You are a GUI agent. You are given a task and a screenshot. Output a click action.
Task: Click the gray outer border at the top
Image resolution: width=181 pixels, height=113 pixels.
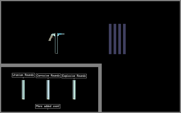coord(90,1)
